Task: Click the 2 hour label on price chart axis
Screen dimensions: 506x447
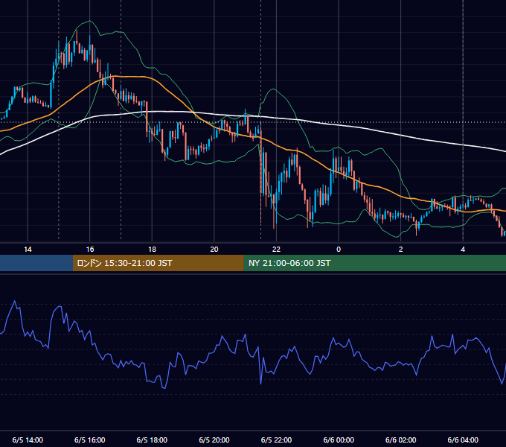Action: 401,250
